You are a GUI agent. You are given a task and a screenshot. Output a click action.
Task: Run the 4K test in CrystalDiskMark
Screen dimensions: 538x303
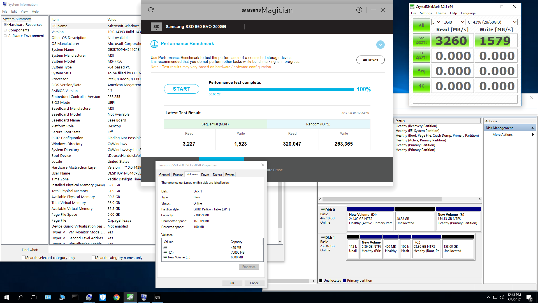[421, 86]
